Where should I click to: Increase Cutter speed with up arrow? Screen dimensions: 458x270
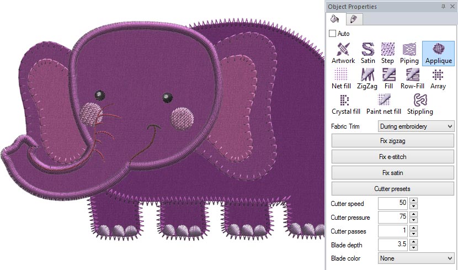(413, 200)
